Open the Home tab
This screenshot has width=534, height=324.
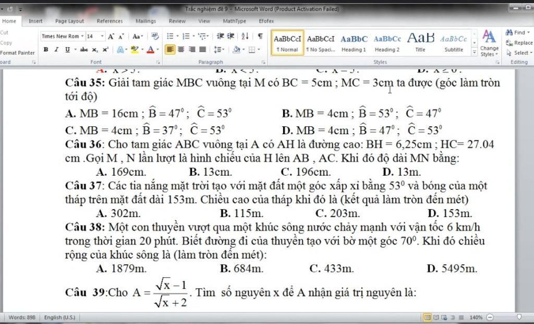click(9, 21)
